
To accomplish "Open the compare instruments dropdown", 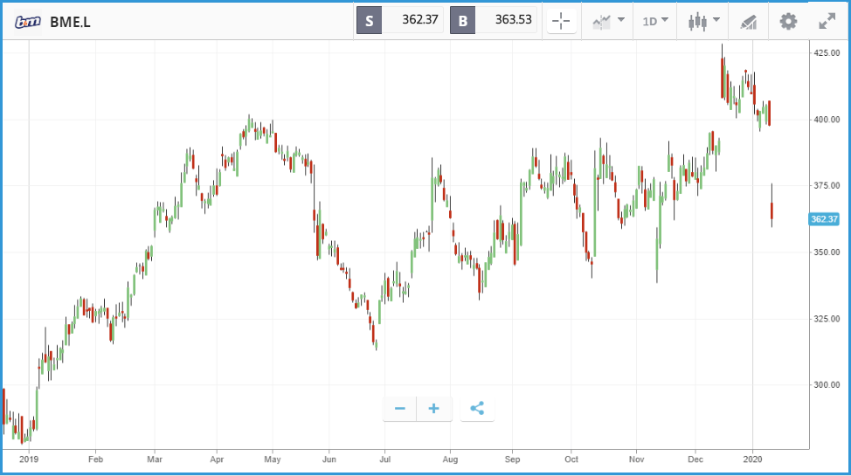I will pyautogui.click(x=608, y=21).
